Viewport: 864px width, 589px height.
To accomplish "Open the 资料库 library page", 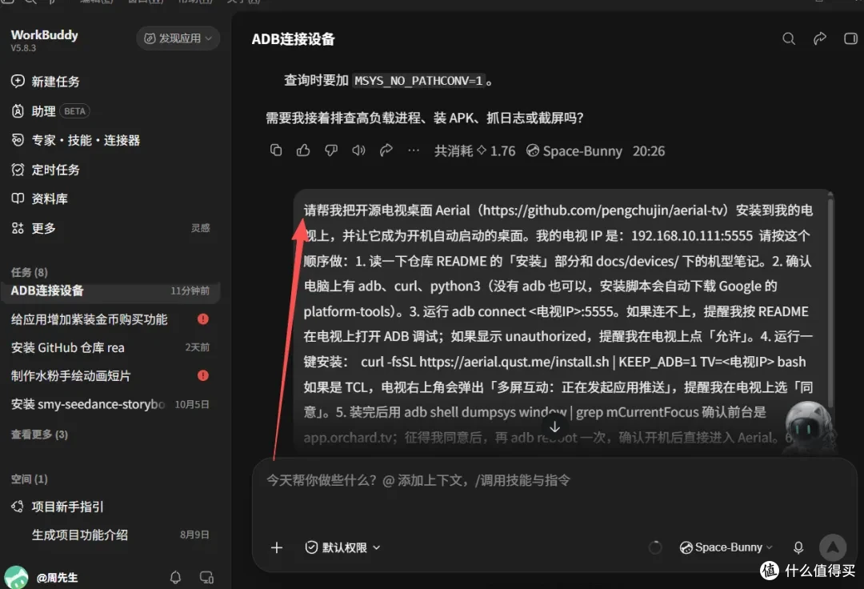I will 40,199.
